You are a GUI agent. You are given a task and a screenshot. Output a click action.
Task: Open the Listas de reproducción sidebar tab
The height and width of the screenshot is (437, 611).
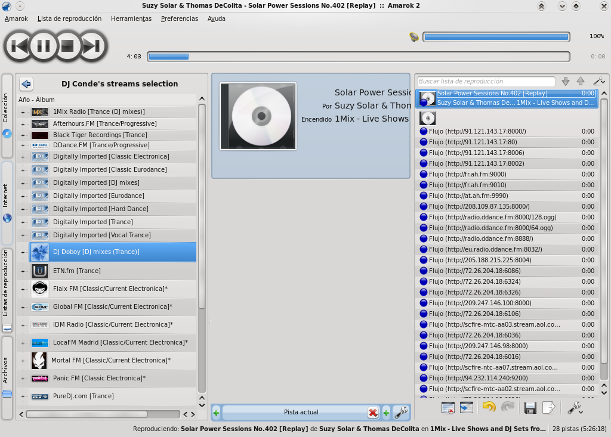coord(7,290)
